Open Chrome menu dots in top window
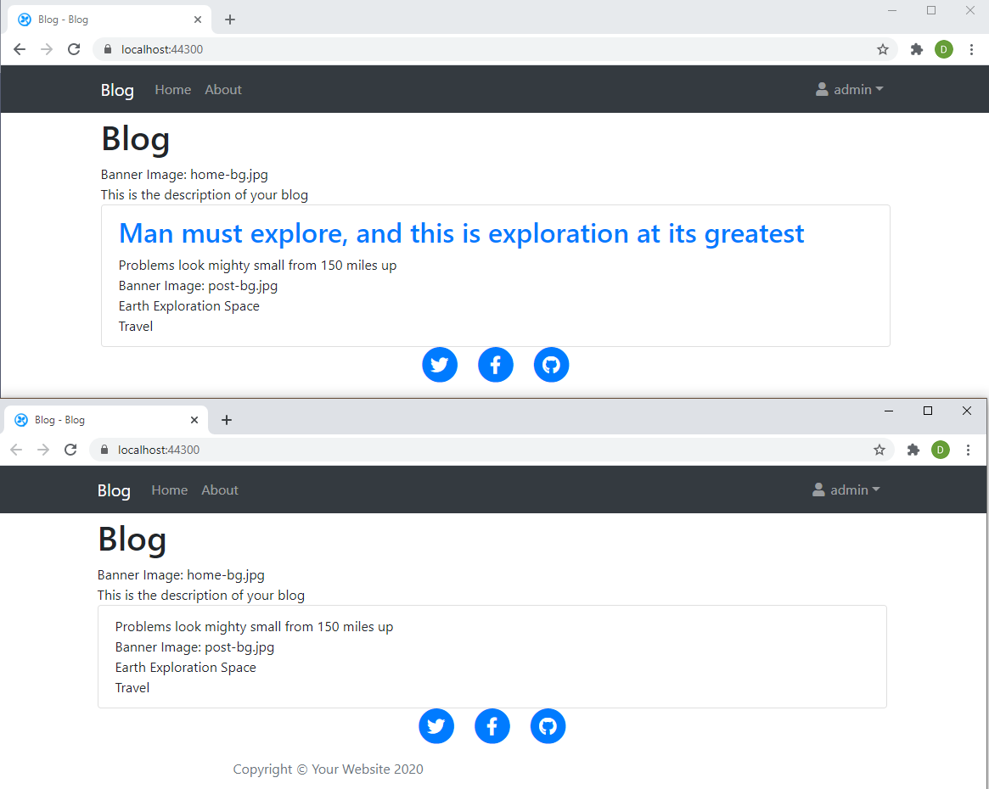989x789 pixels. point(971,49)
